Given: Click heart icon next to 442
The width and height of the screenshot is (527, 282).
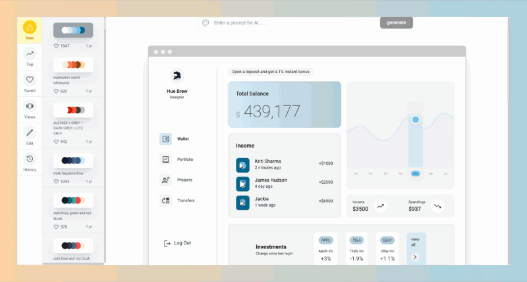Looking at the screenshot, I should 56,142.
